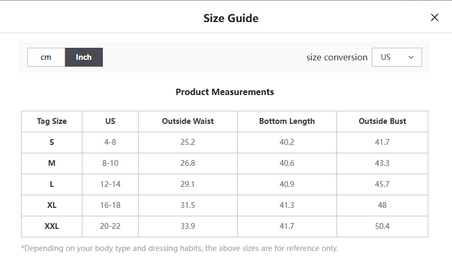Select the S tag size row

pos(225,142)
